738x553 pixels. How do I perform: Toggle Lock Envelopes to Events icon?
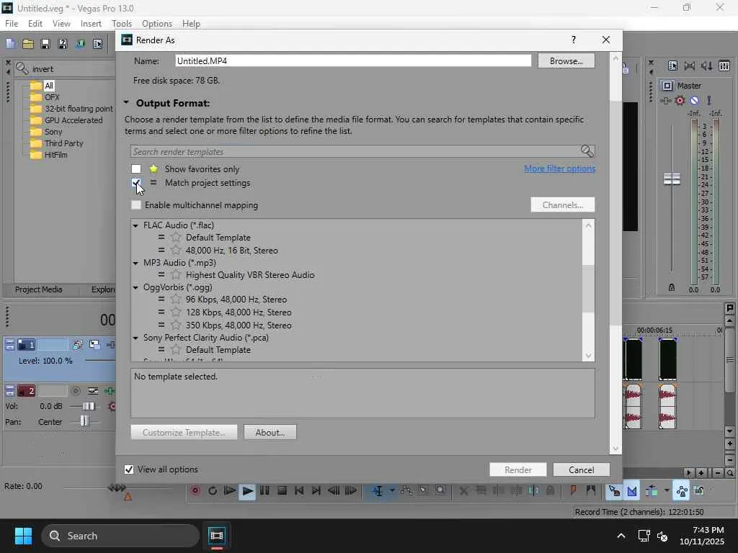coord(682,491)
